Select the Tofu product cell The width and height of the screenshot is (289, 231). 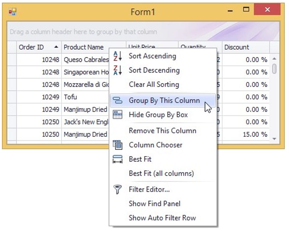pyautogui.click(x=70, y=97)
